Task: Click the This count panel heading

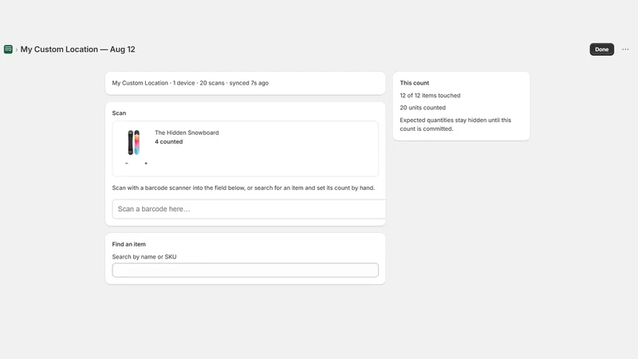Action: [414, 83]
